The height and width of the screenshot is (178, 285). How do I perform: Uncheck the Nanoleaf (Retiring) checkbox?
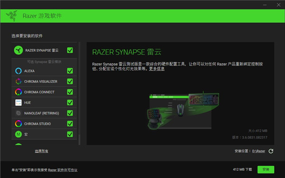(x=70, y=113)
